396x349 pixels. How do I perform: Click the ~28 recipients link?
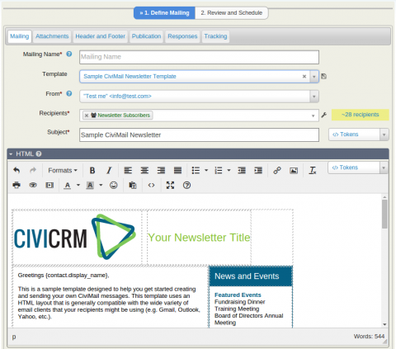pos(361,115)
